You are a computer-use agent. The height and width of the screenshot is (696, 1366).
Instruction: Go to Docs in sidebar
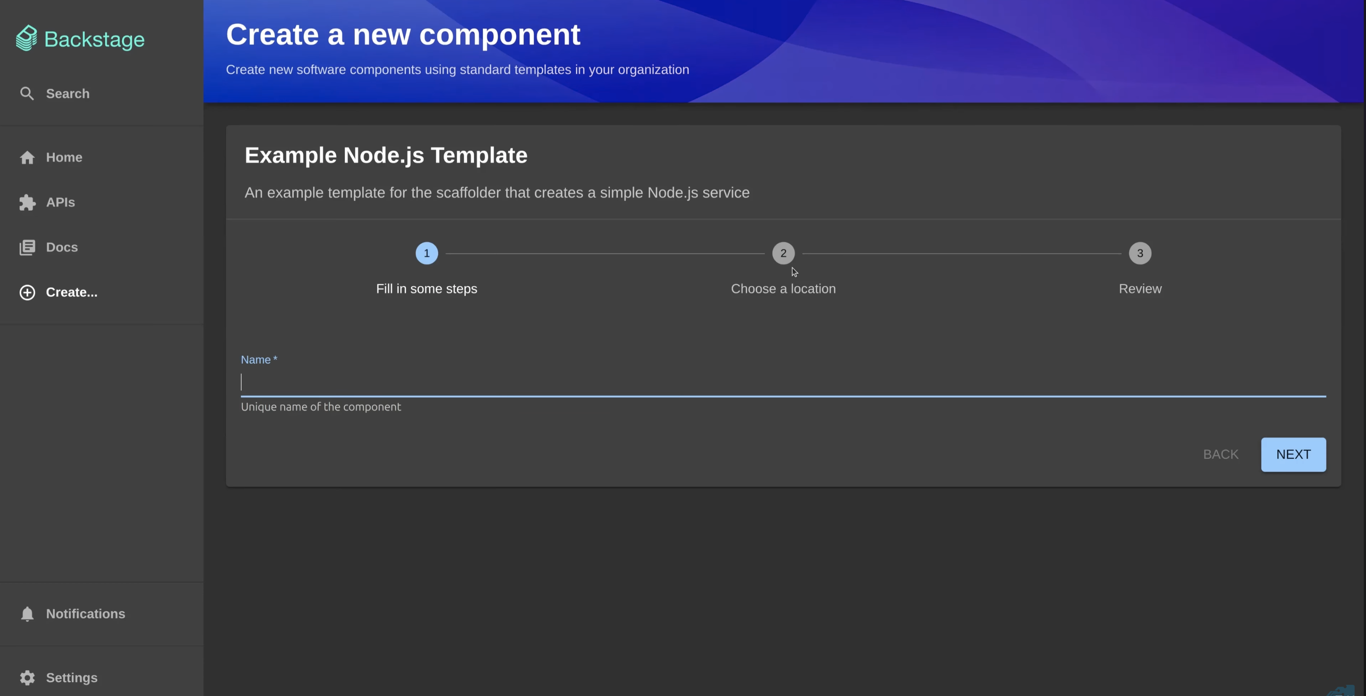[x=61, y=248]
